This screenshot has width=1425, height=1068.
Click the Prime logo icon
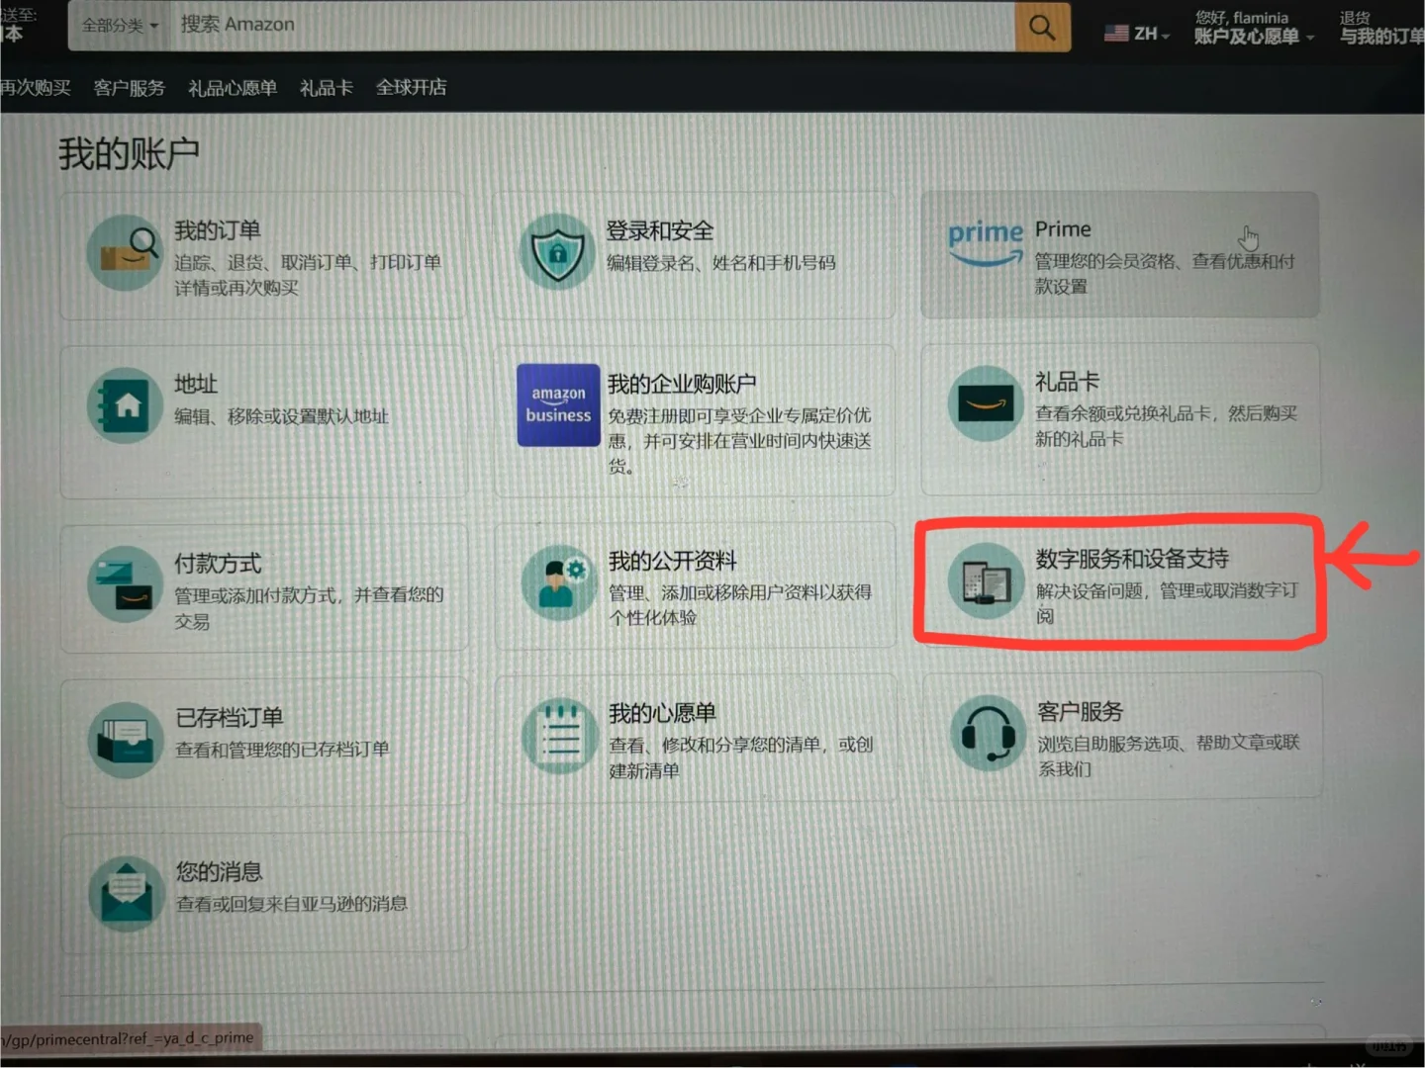click(x=985, y=243)
